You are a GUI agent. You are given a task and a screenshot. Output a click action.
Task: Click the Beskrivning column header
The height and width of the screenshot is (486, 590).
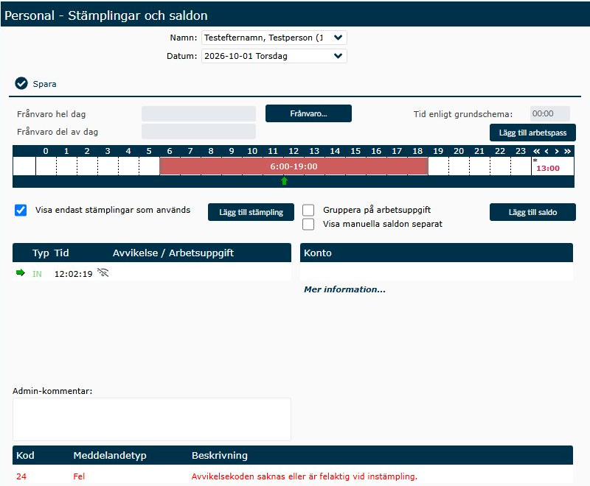pos(219,456)
